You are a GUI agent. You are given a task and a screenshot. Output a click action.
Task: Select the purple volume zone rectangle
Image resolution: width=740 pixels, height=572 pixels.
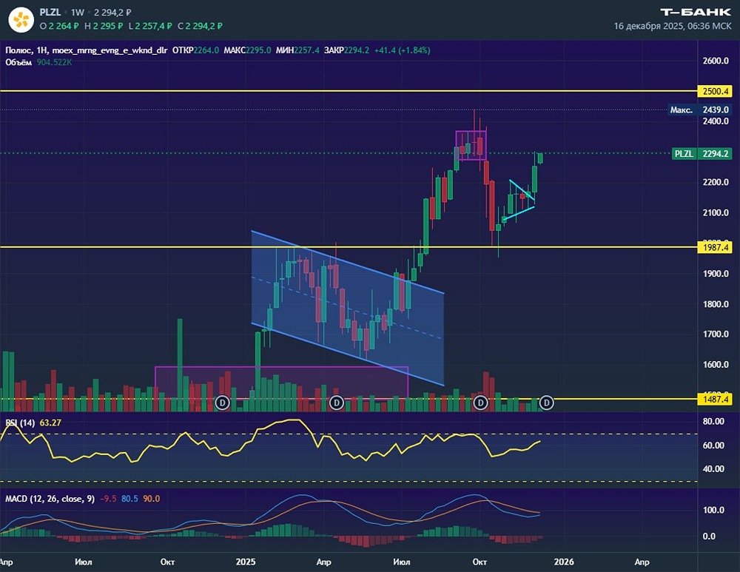[281, 383]
